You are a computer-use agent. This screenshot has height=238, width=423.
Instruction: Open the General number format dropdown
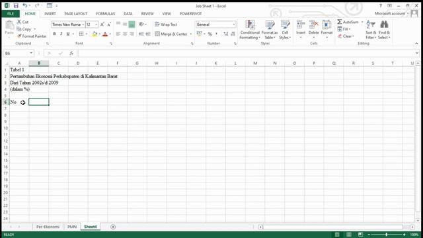pos(233,24)
